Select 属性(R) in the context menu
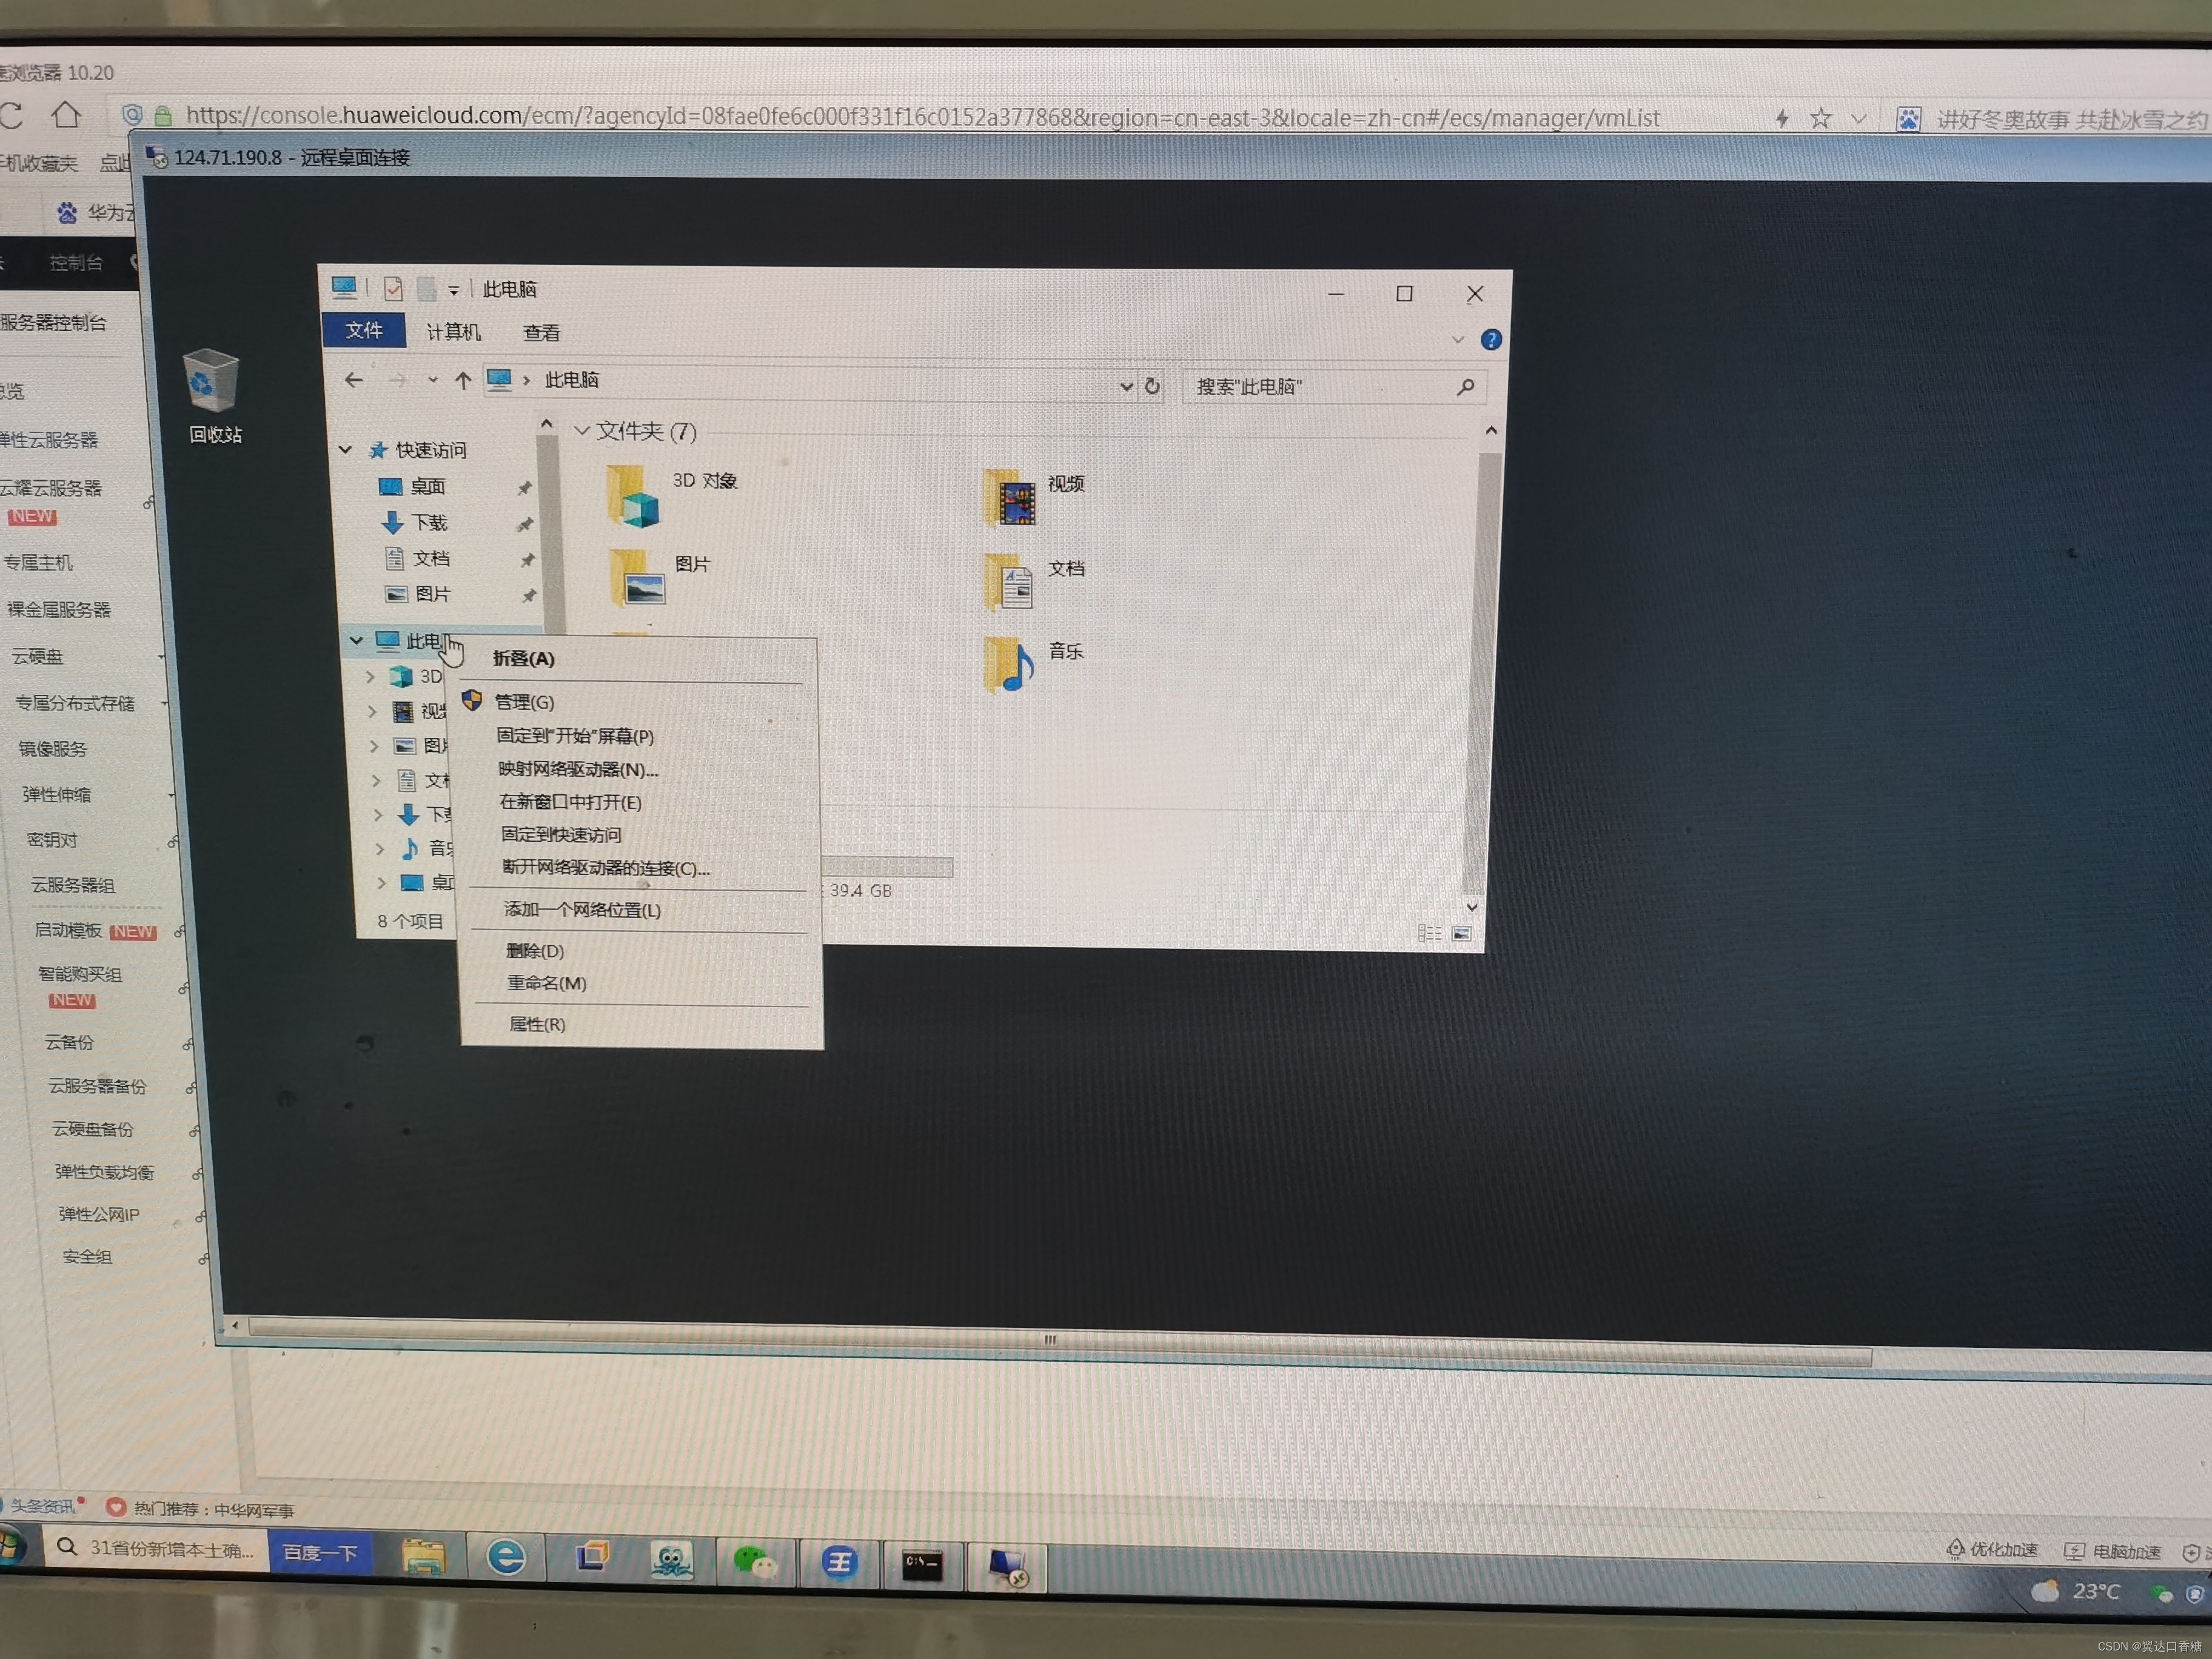This screenshot has height=1659, width=2212. (x=536, y=1024)
